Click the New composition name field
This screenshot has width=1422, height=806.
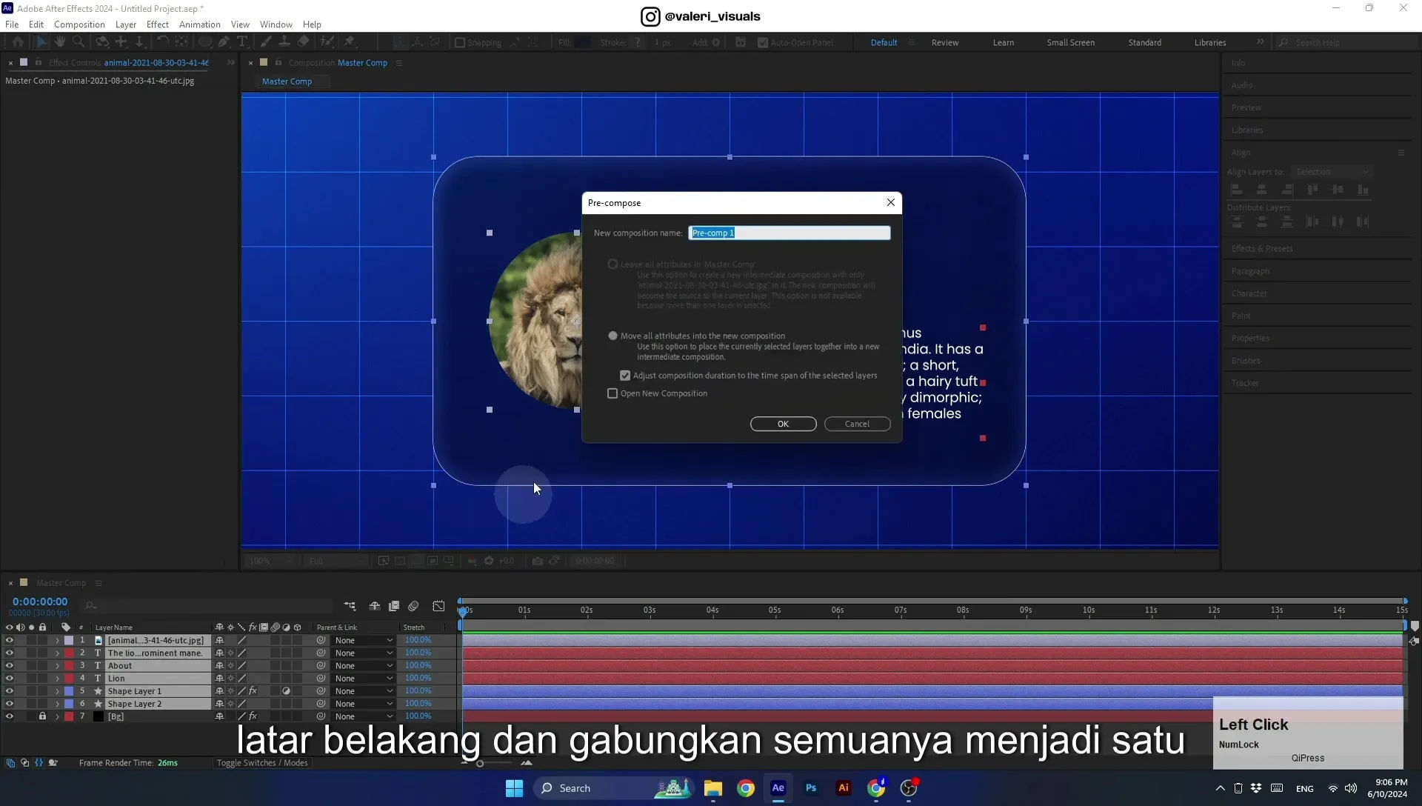(x=790, y=233)
